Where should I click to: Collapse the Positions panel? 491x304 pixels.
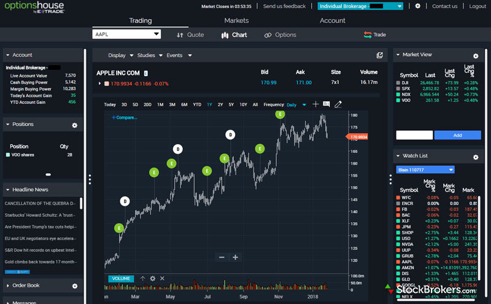(8, 125)
